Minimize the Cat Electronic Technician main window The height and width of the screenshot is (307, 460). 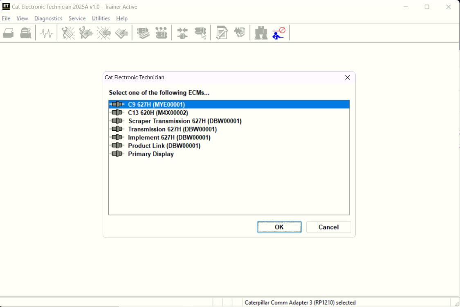click(406, 7)
